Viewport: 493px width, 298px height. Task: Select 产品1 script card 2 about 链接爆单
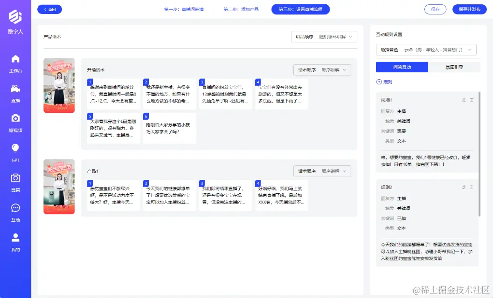pyautogui.click(x=170, y=195)
